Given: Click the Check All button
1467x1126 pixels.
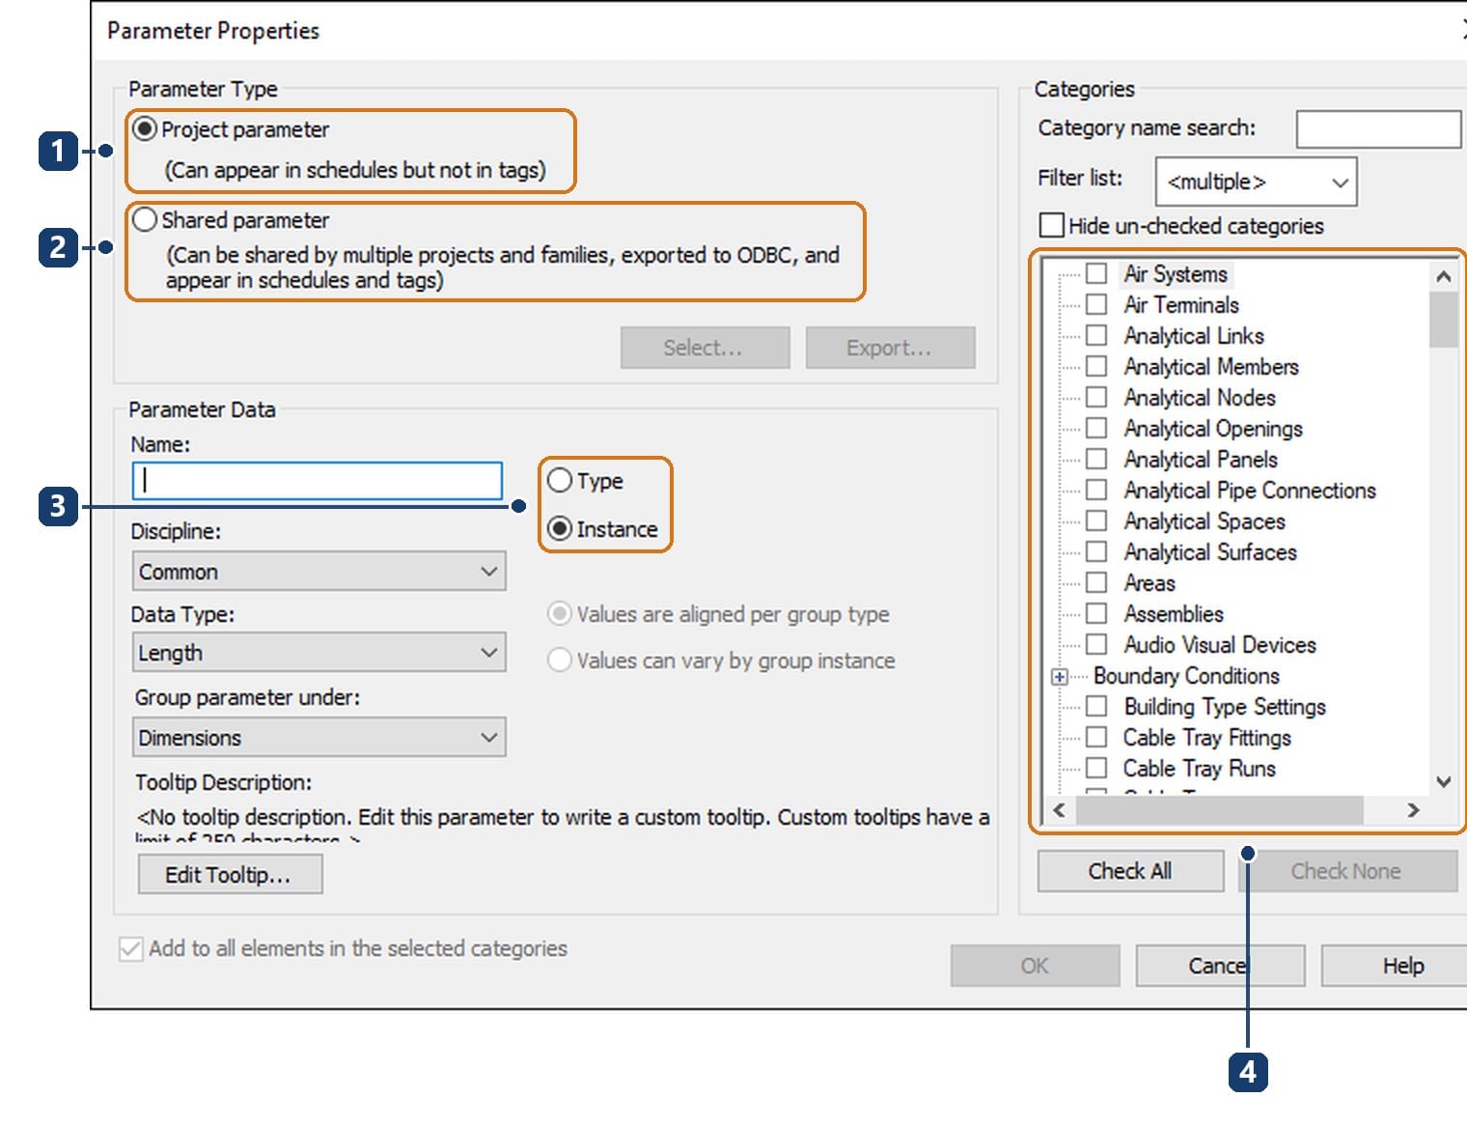Looking at the screenshot, I should (x=1130, y=871).
